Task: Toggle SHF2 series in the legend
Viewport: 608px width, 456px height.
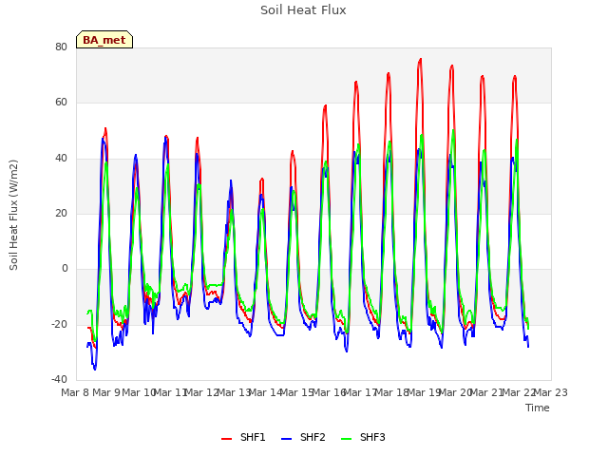Action: pyautogui.click(x=303, y=438)
